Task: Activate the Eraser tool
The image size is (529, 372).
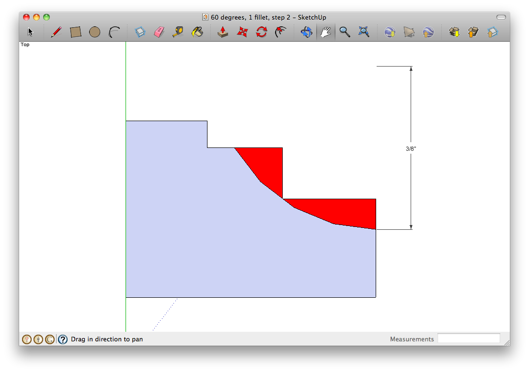Action: click(x=159, y=32)
